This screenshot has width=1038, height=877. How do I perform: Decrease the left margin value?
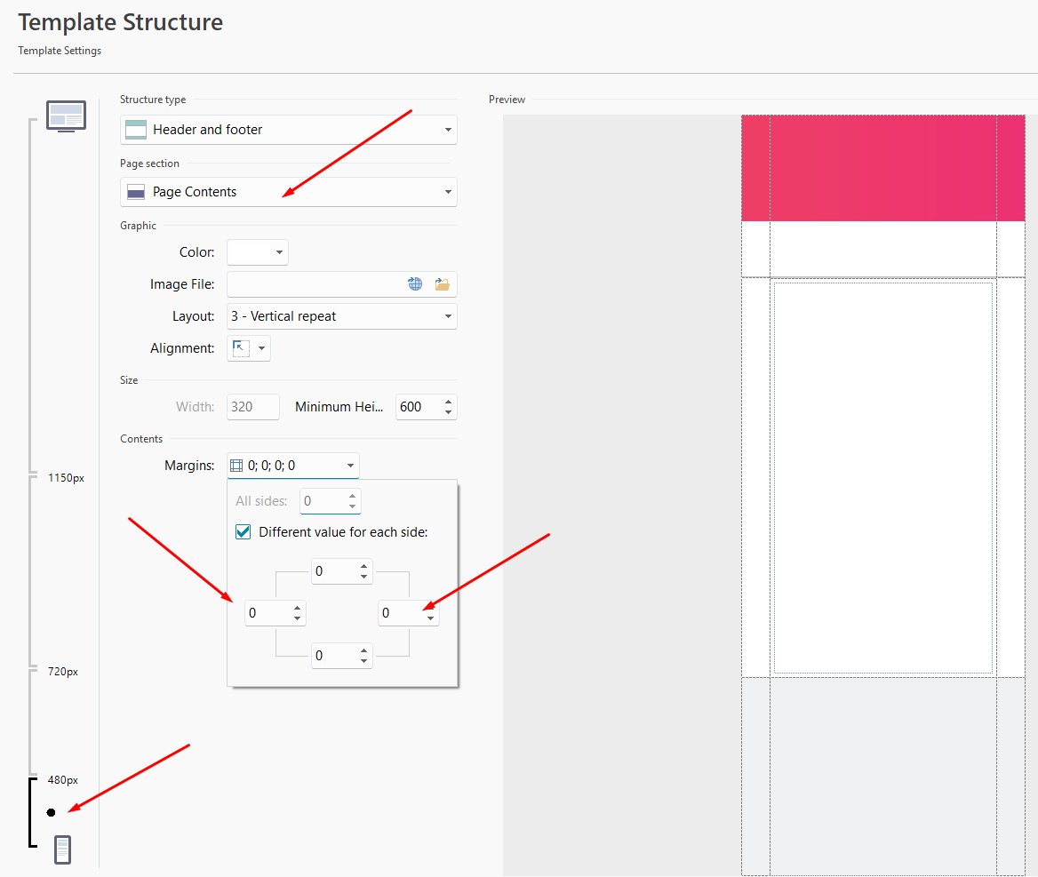coord(297,618)
